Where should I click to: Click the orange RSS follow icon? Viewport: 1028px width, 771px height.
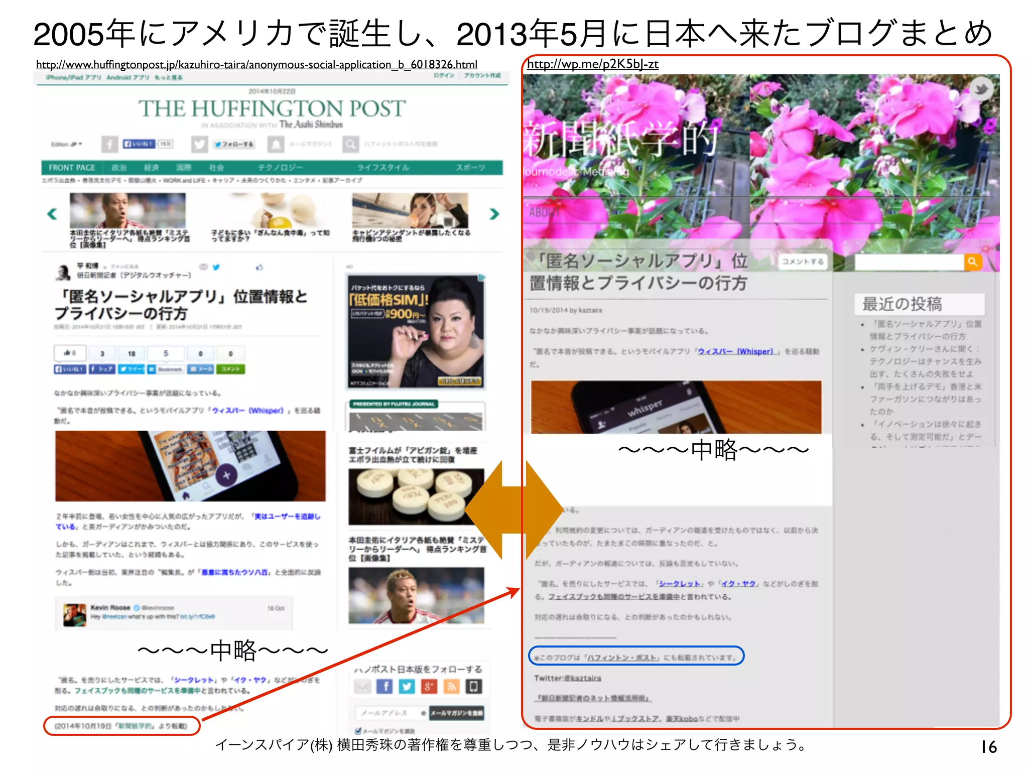[x=451, y=686]
